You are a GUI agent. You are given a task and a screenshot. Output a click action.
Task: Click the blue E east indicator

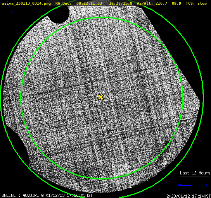[x=13, y=12]
